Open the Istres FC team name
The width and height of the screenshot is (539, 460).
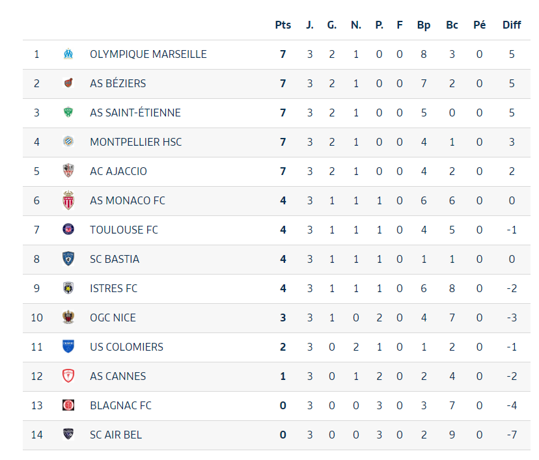click(x=114, y=288)
